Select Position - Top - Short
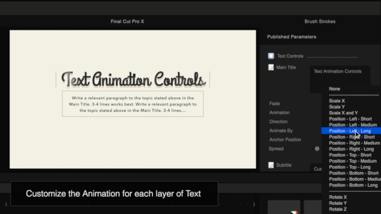Viewport: 381px width, 214px height. coord(350,155)
